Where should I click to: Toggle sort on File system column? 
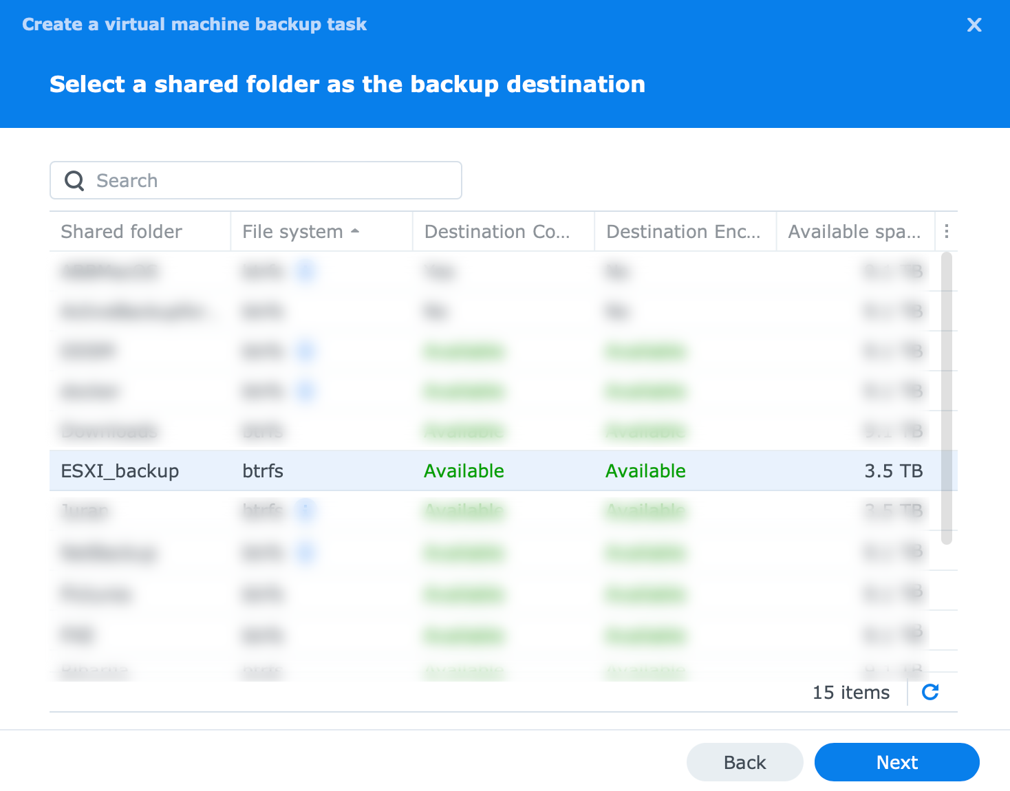(x=322, y=232)
